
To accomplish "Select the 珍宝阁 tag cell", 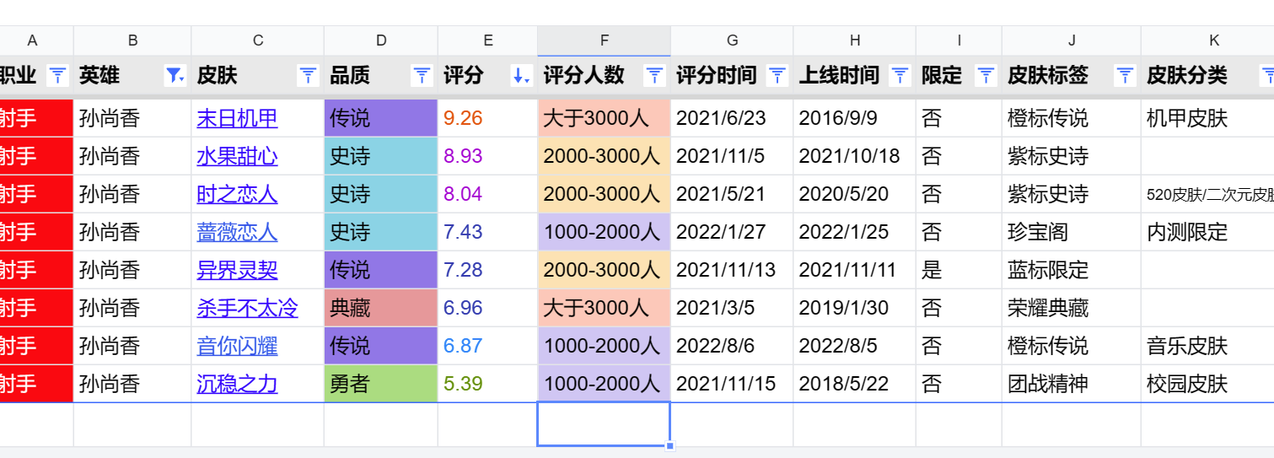I will point(1072,232).
